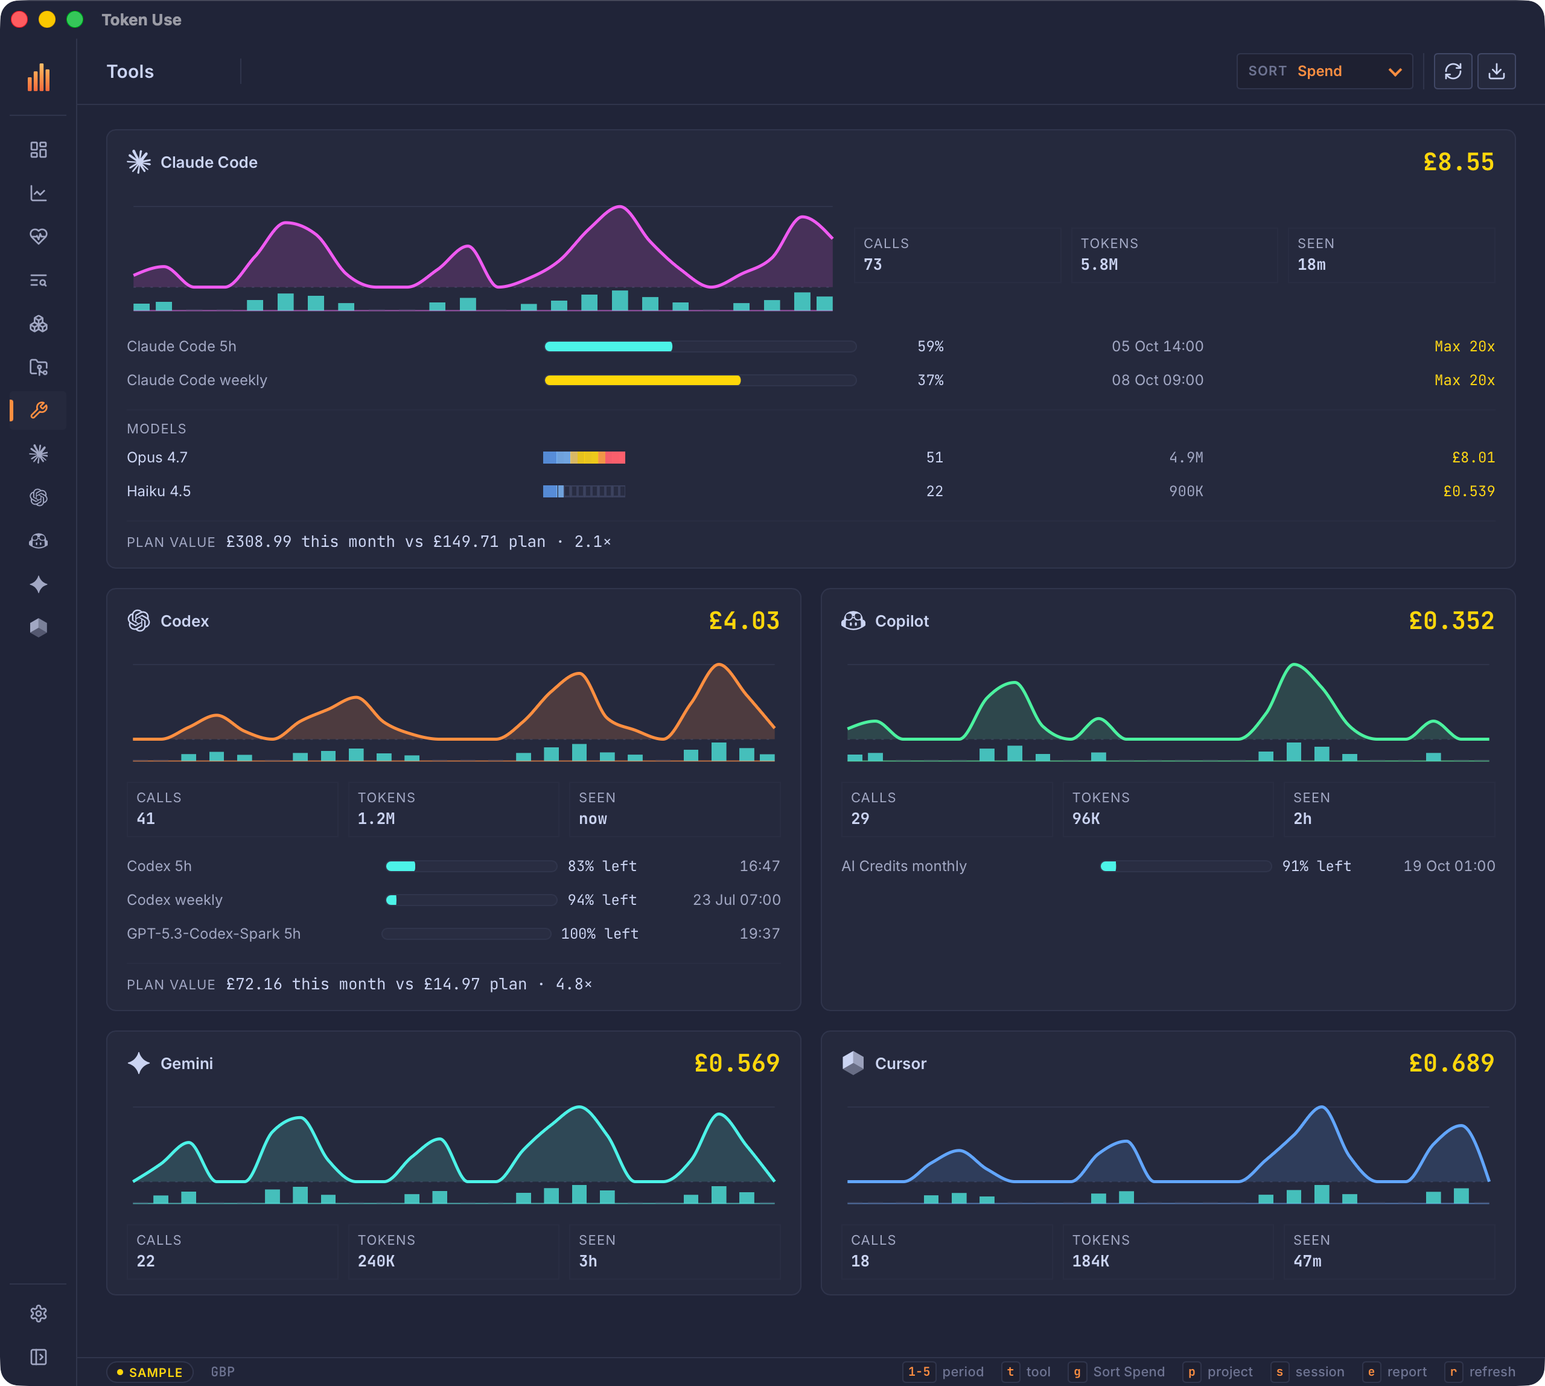Click the £4.03 Codex spend
The width and height of the screenshot is (1545, 1386).
(744, 621)
